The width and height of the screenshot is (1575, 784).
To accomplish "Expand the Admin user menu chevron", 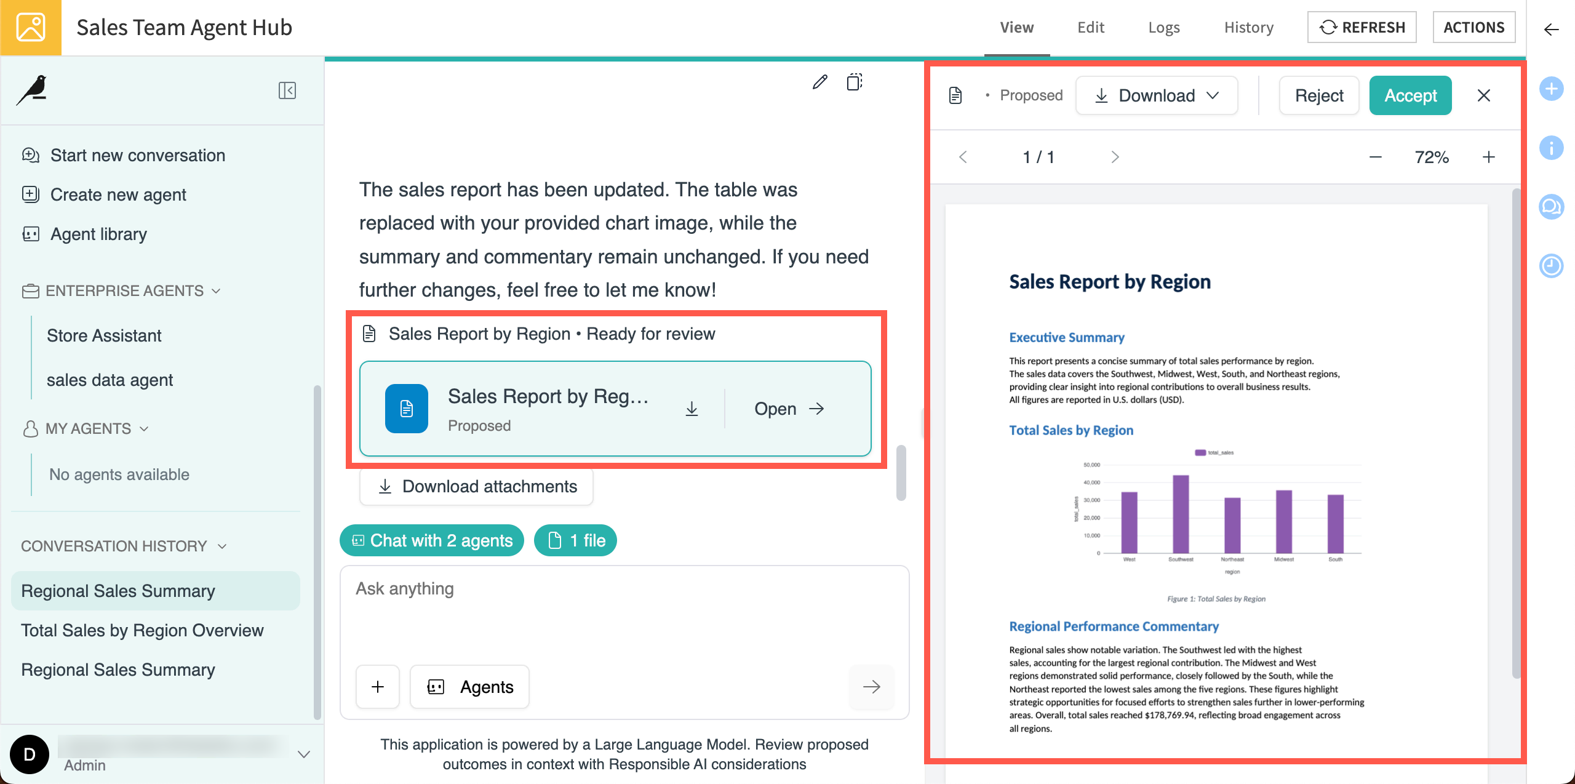I will [x=303, y=754].
